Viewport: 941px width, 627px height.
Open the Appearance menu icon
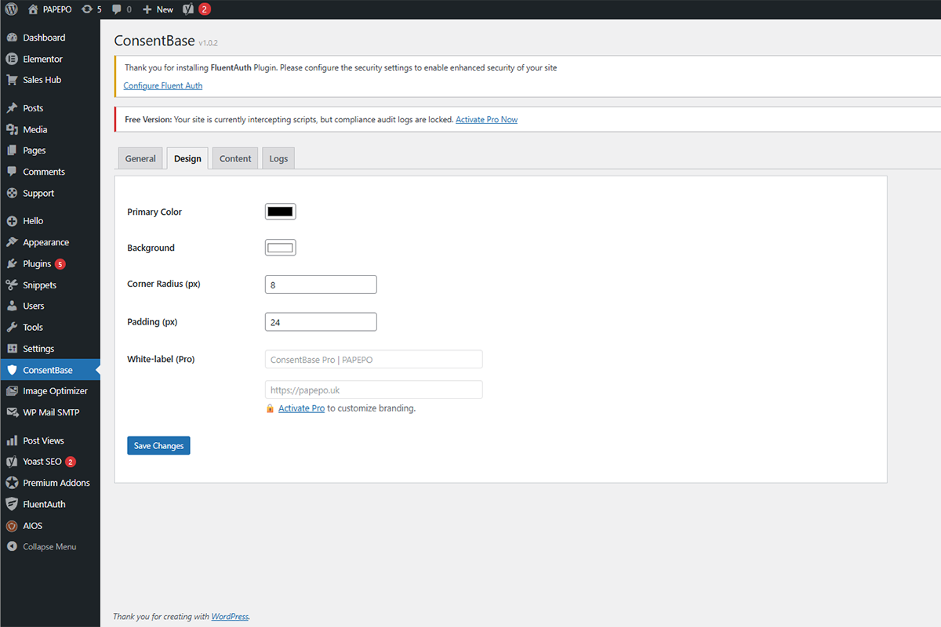point(13,241)
